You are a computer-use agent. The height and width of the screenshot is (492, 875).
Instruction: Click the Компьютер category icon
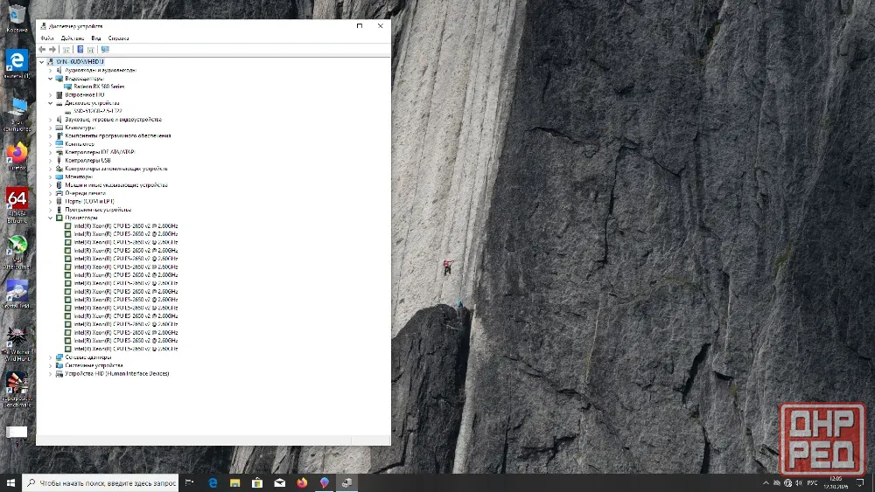click(59, 144)
